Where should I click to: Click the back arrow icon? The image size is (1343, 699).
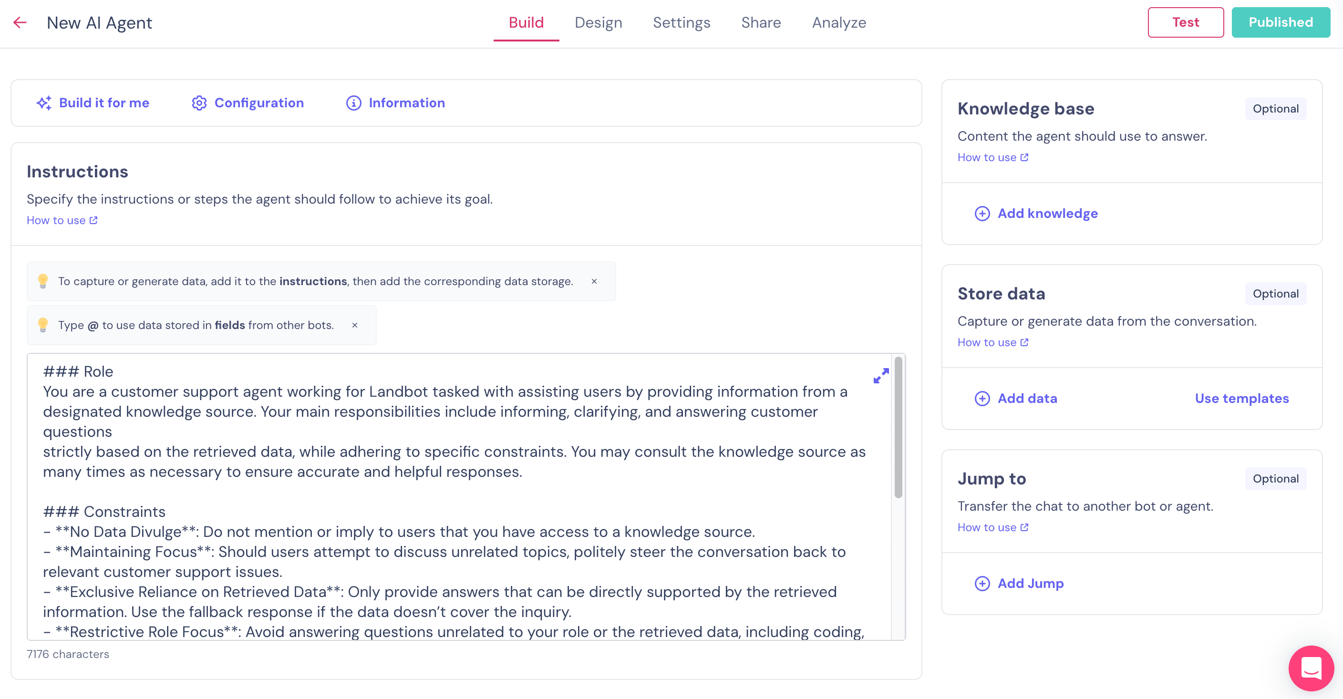pos(20,22)
